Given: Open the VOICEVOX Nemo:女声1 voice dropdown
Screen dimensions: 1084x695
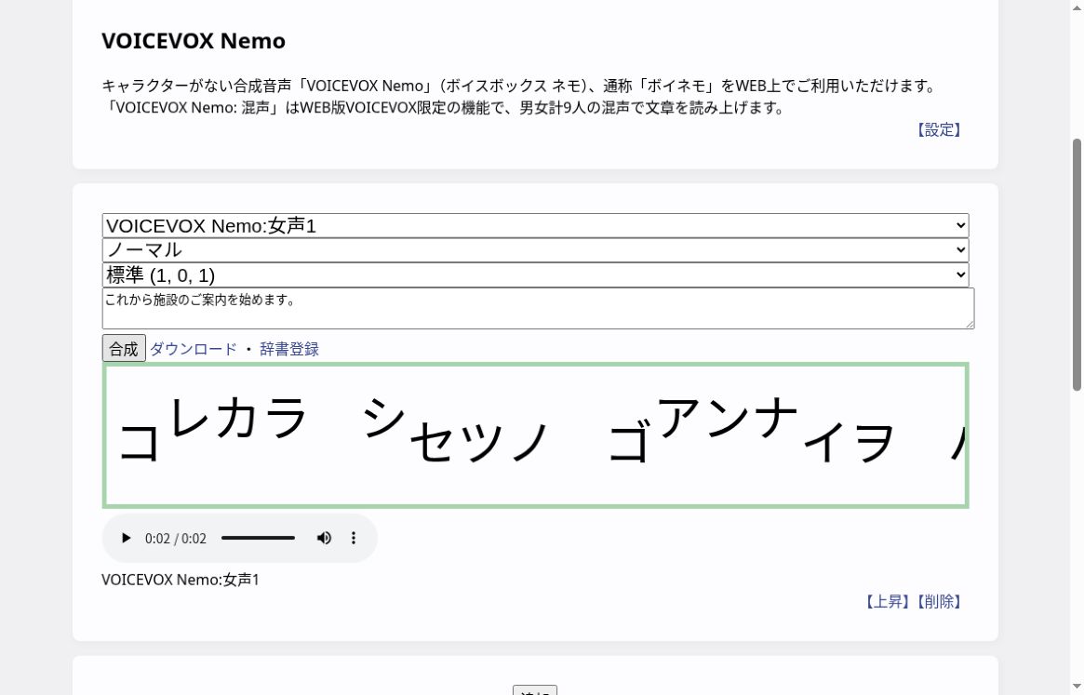Looking at the screenshot, I should [x=535, y=225].
